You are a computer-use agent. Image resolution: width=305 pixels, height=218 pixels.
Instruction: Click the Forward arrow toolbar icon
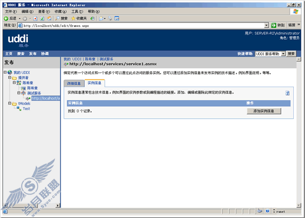(25, 19)
